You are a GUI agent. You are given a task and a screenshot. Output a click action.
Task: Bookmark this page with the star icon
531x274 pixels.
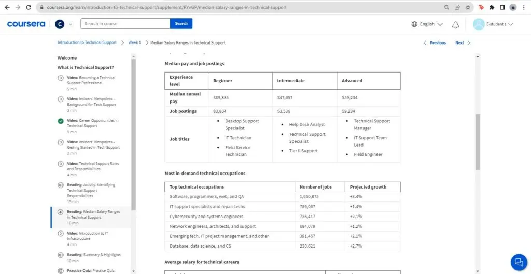tap(468, 7)
